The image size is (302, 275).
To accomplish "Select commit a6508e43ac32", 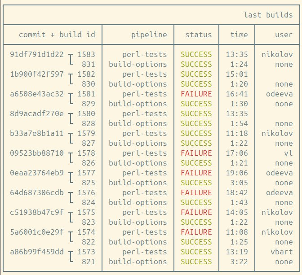I will pos(37,94).
